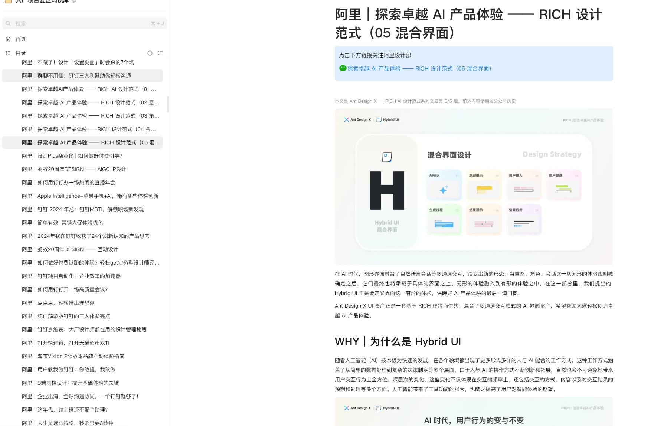Open 不藏了！设计「设置页面」时会踩的7个坑

82,62
